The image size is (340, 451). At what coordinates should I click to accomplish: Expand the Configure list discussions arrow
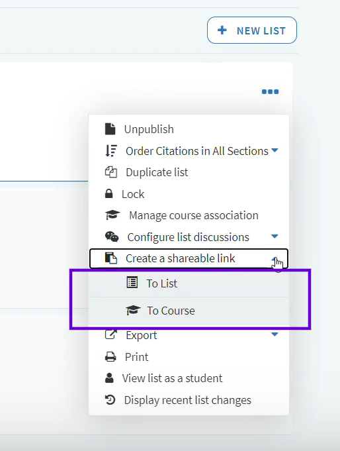point(275,236)
